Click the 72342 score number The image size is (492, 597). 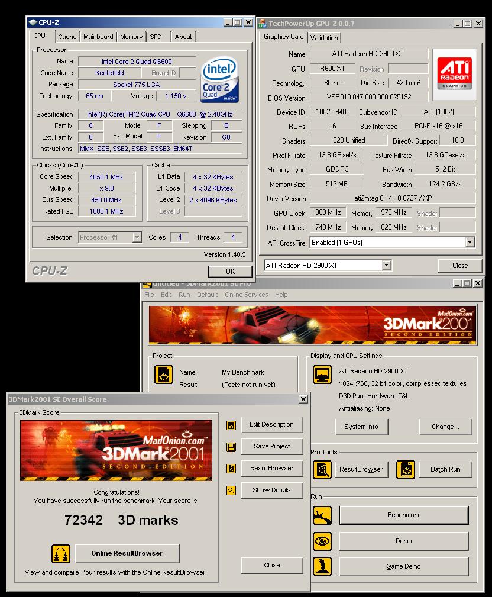[84, 520]
